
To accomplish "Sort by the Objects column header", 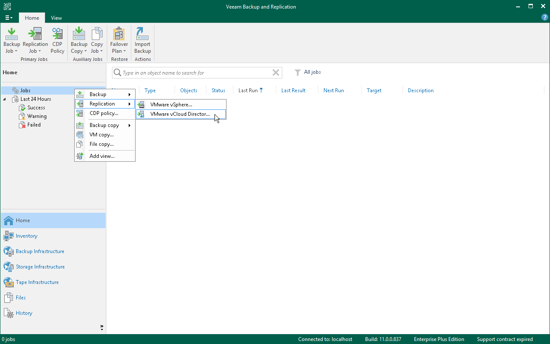I will pyautogui.click(x=189, y=91).
